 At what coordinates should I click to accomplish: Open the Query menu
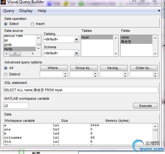9,11
